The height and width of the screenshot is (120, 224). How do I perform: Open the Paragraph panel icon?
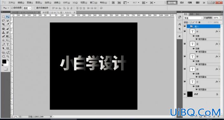(x=180, y=29)
